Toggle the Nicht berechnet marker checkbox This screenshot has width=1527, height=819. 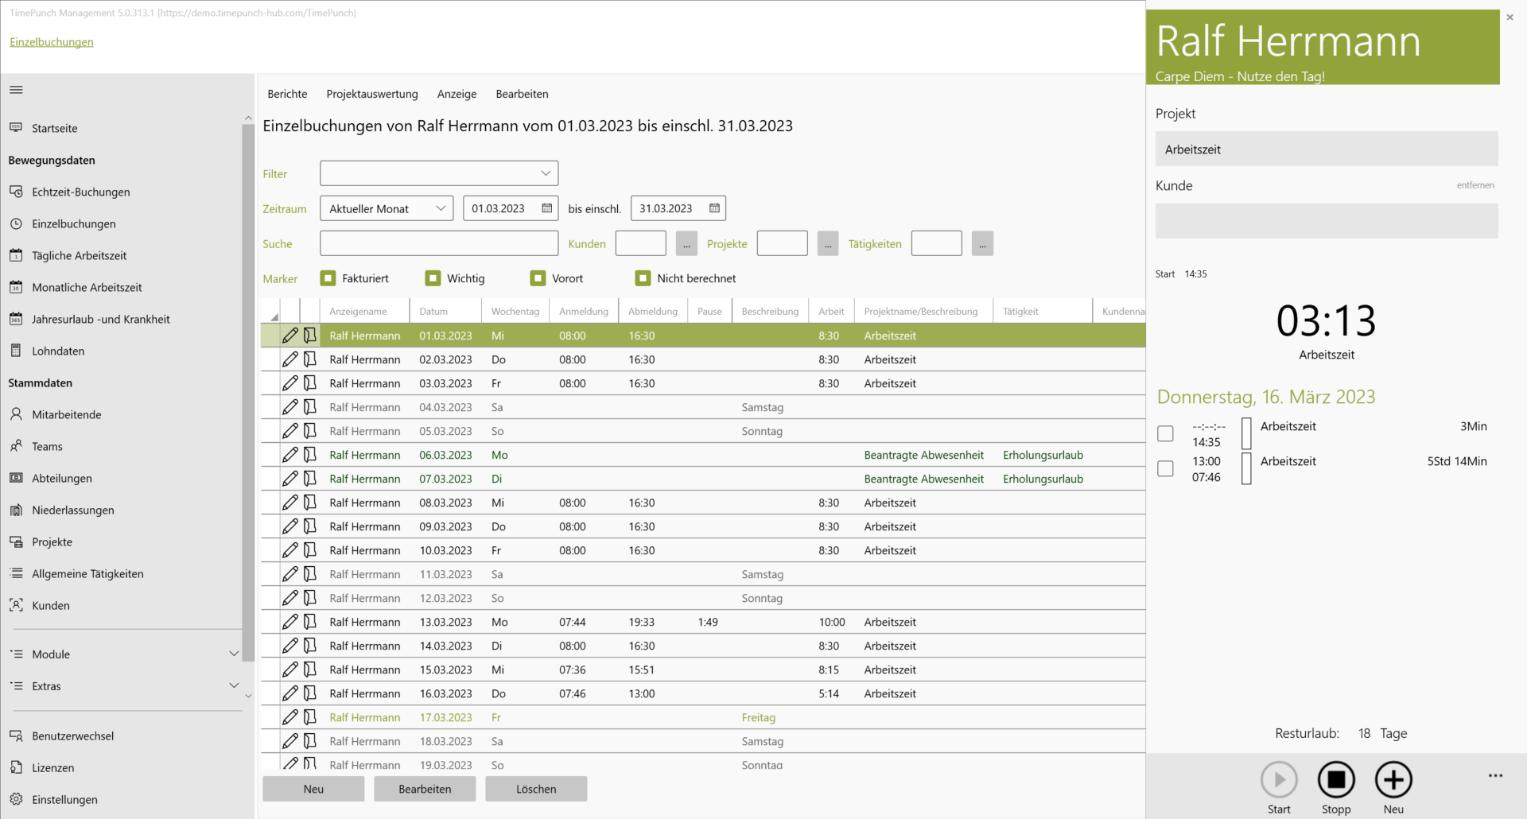pyautogui.click(x=643, y=278)
